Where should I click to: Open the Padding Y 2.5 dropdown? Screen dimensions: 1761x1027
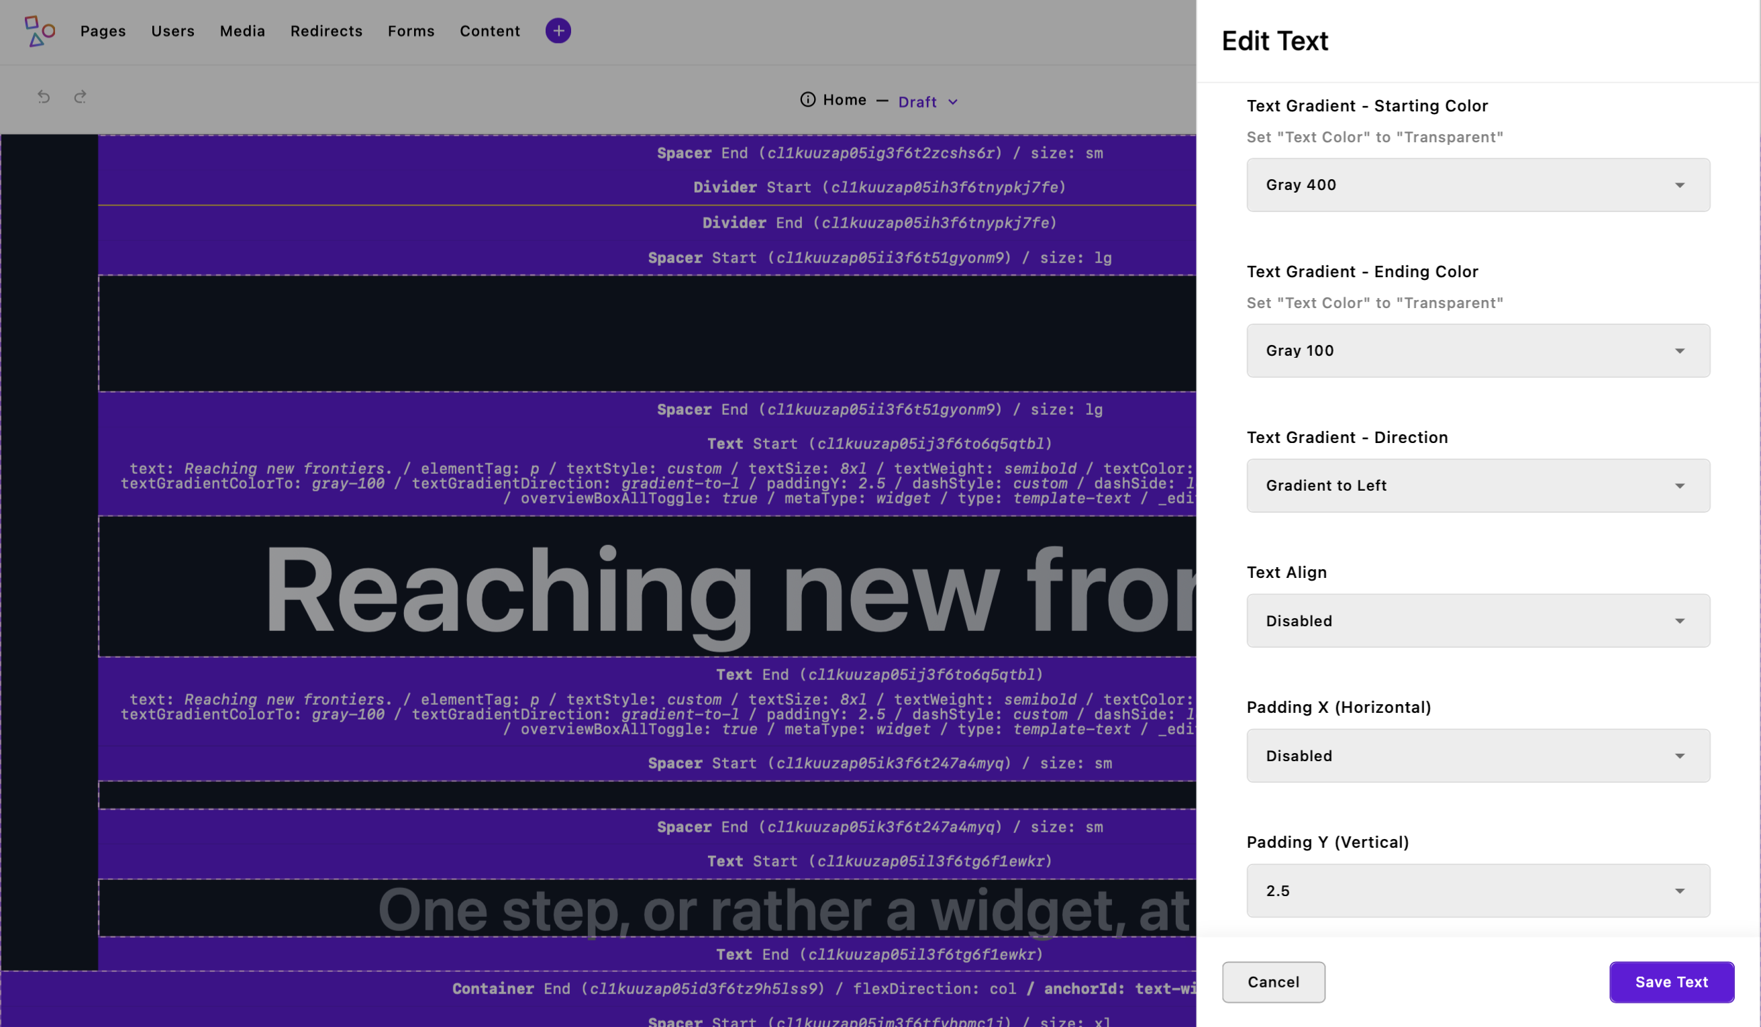(1477, 890)
